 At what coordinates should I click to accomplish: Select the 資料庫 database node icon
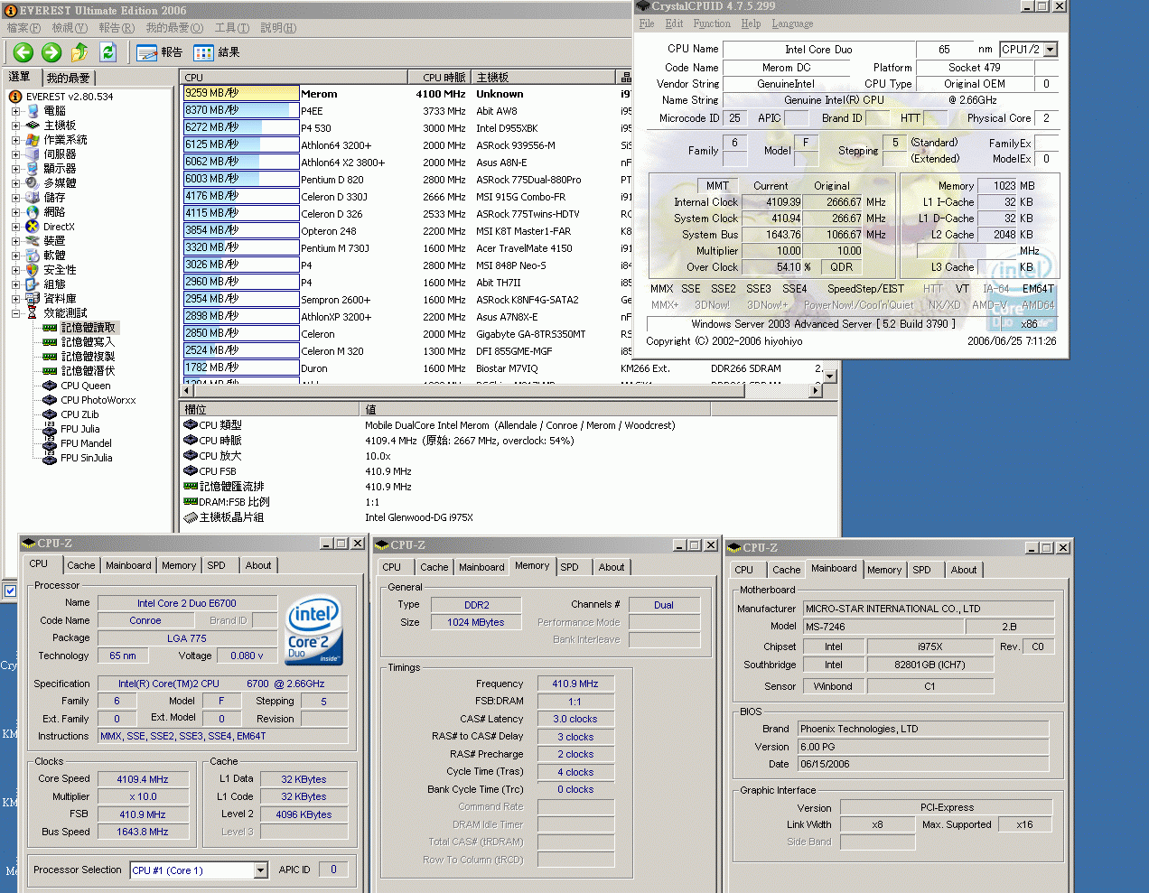(x=33, y=299)
